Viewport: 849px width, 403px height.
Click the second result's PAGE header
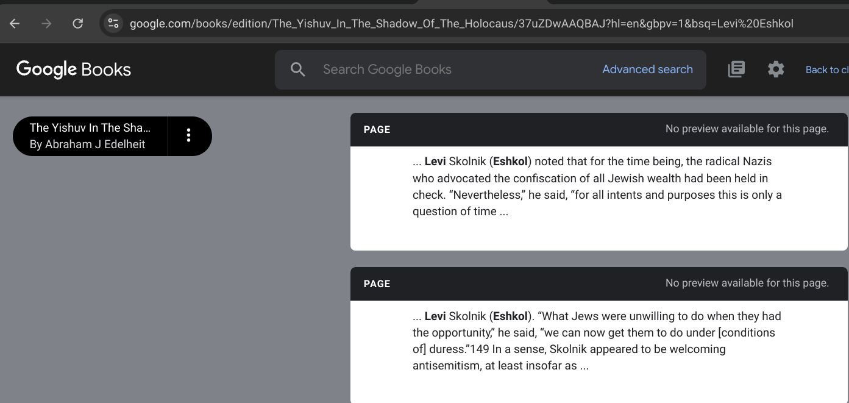pos(377,284)
